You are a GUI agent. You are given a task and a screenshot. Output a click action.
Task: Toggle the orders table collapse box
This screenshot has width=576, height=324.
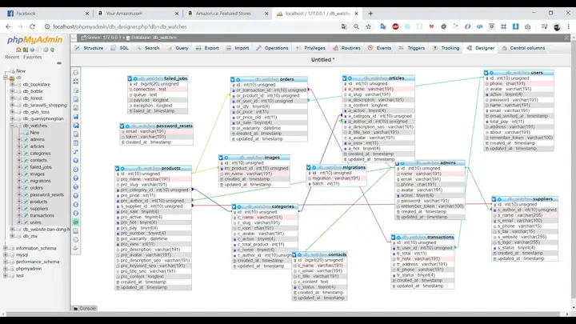click(233, 79)
